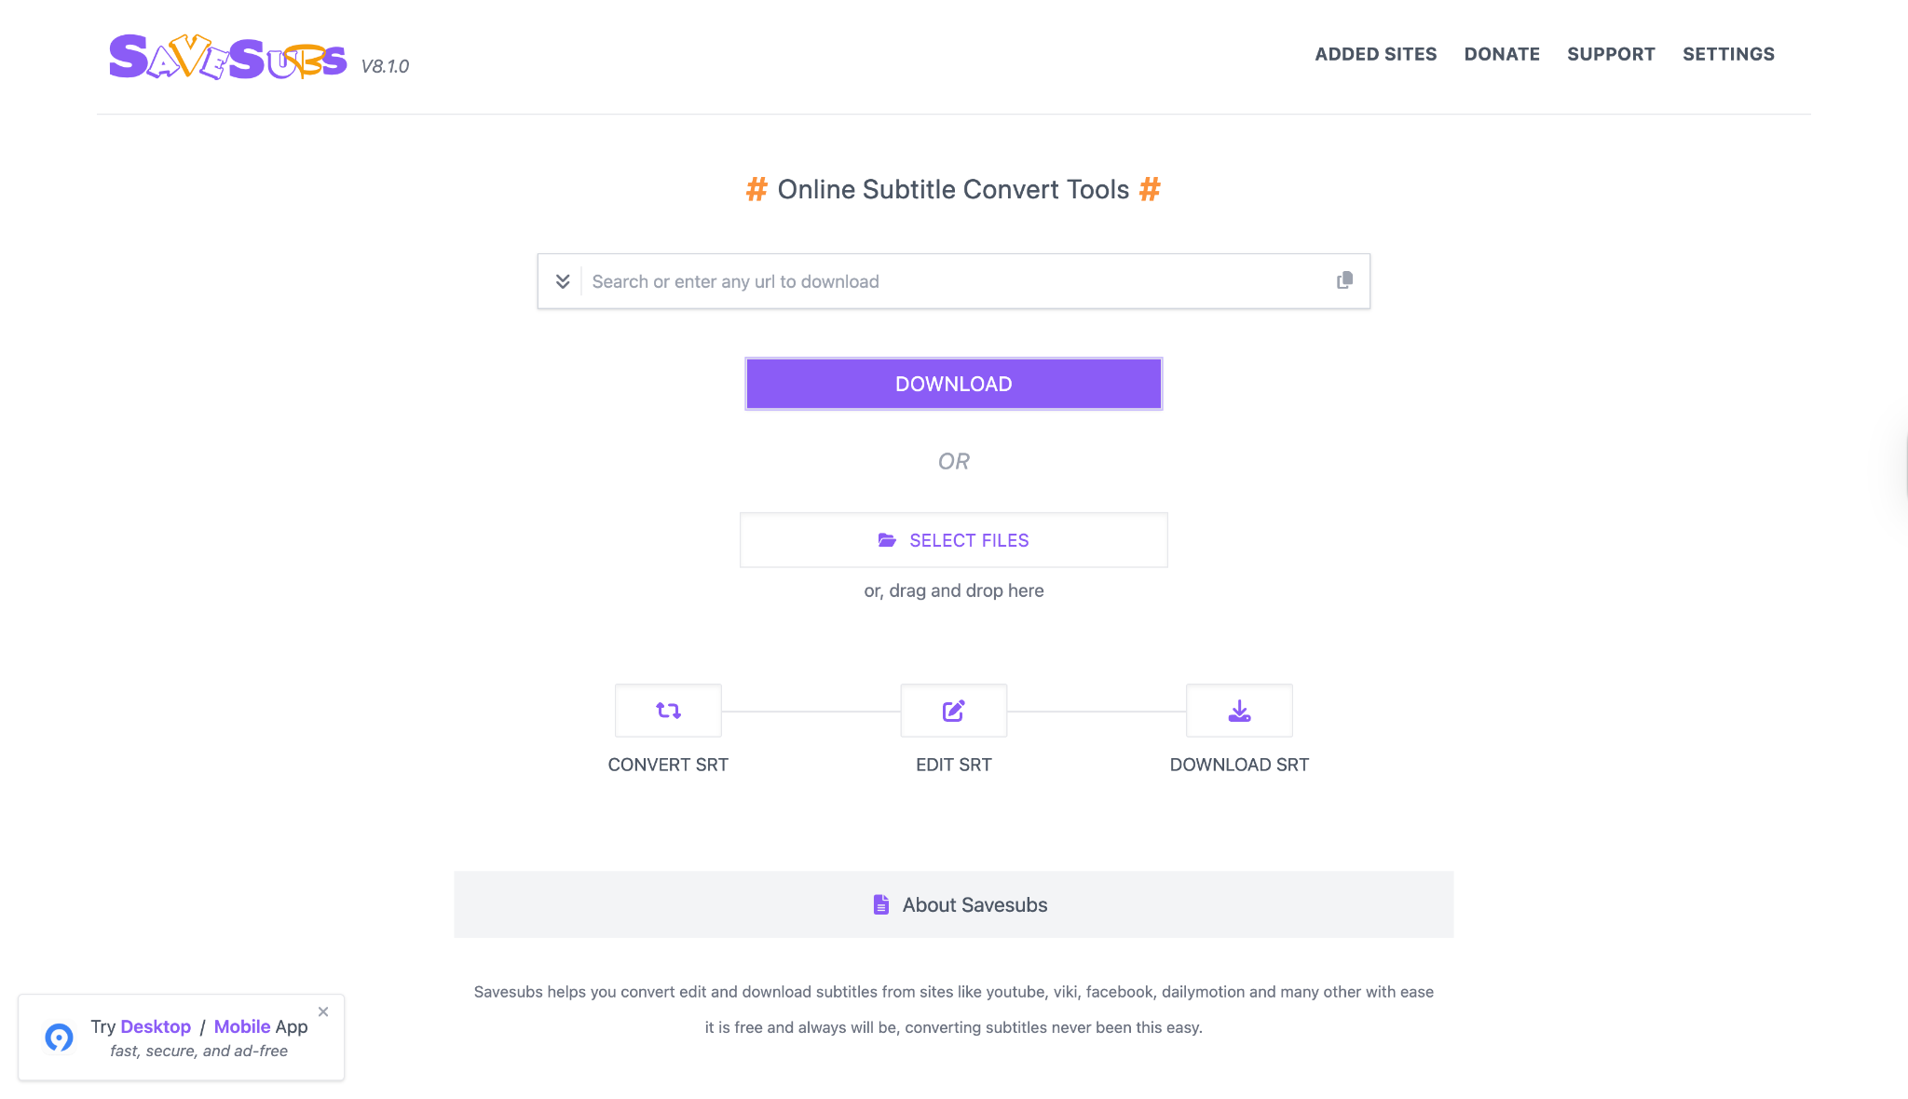Click the About Savesubs document icon
Viewport: 1908px width, 1099px height.
click(880, 904)
